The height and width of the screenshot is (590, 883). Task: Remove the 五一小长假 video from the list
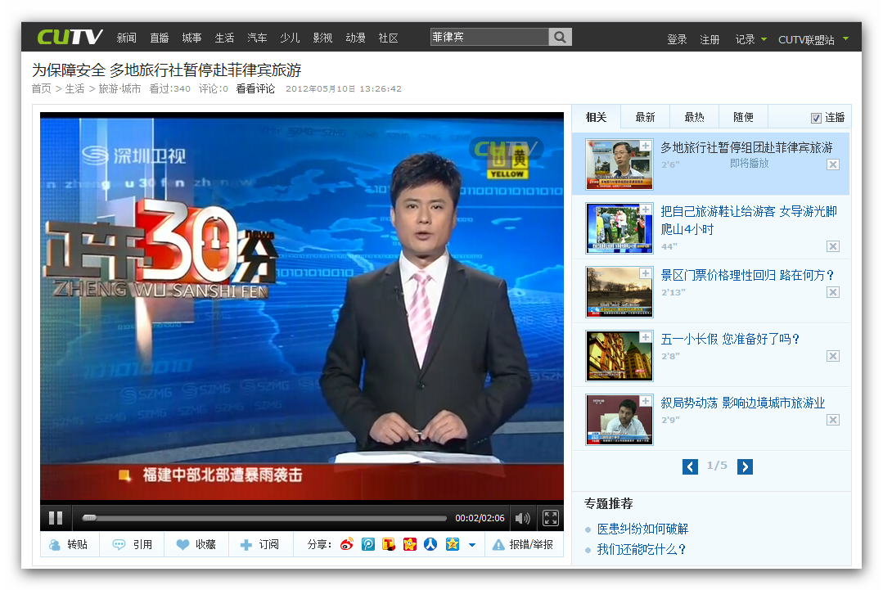[x=832, y=356]
